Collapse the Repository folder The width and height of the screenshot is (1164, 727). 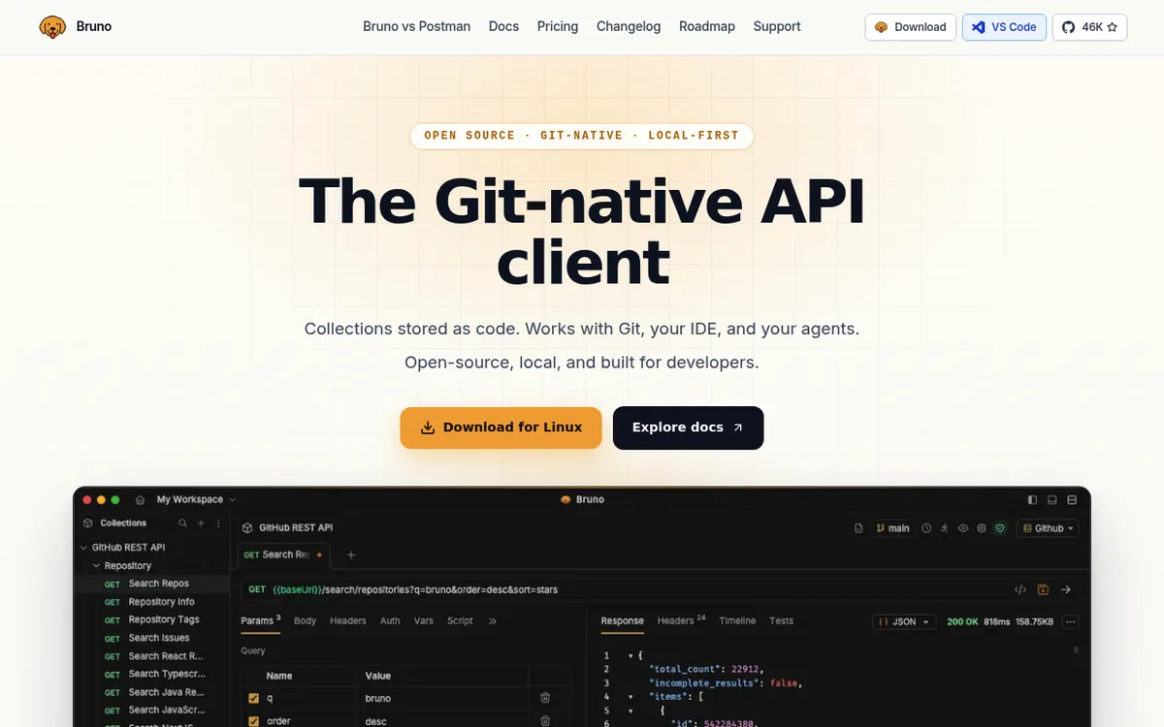(96, 566)
